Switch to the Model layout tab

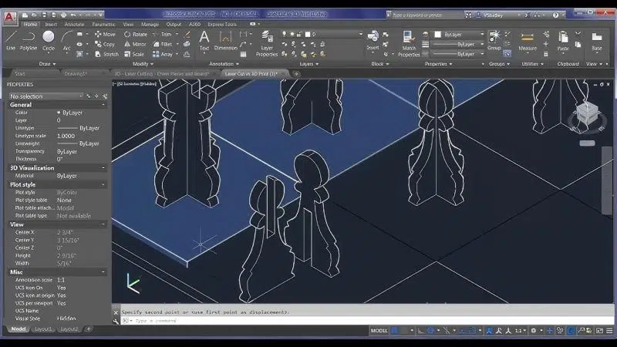pos(18,329)
